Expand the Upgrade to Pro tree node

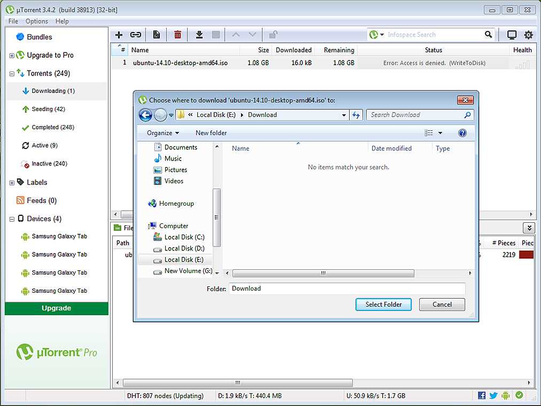pyautogui.click(x=12, y=56)
